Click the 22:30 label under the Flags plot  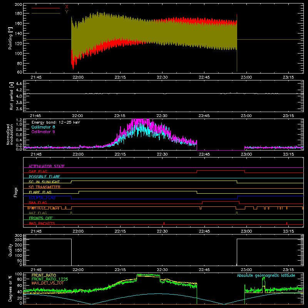162,231
